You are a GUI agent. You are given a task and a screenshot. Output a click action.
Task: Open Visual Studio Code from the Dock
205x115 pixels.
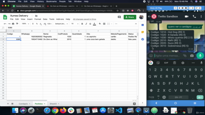click(x=119, y=111)
